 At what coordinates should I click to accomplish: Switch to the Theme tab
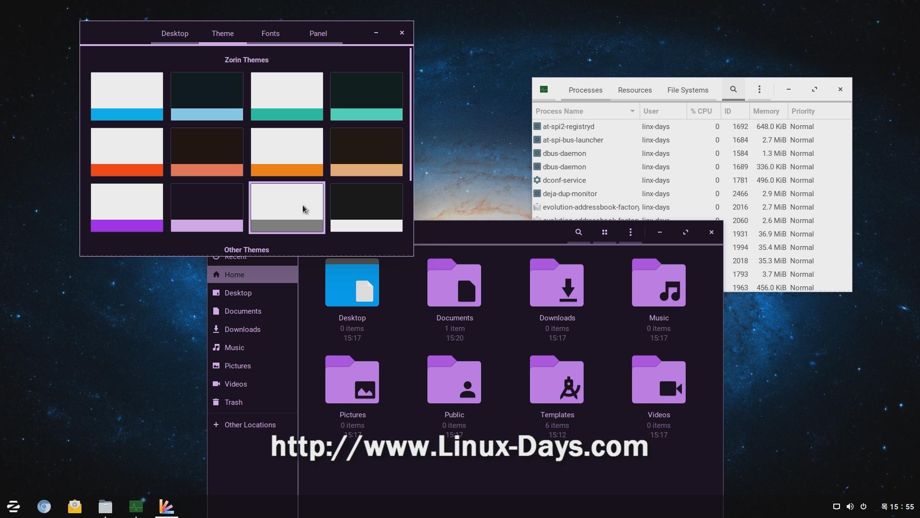click(x=223, y=33)
